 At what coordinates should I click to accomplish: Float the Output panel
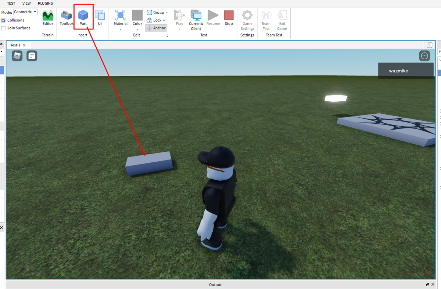(428, 285)
